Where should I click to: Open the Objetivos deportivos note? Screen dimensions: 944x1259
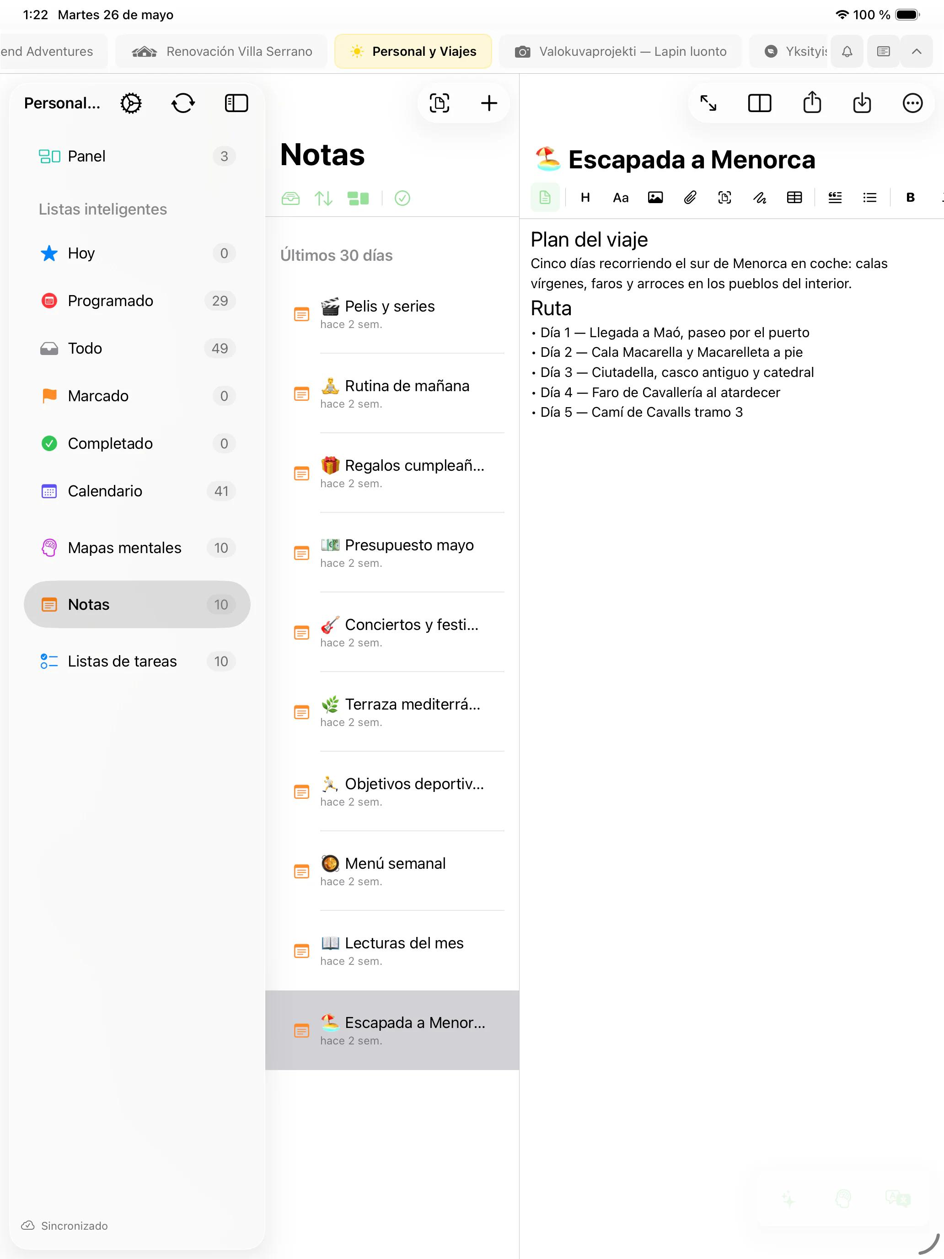(392, 792)
